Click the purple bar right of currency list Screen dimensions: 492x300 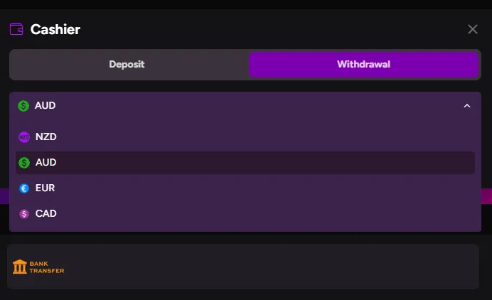coord(486,197)
